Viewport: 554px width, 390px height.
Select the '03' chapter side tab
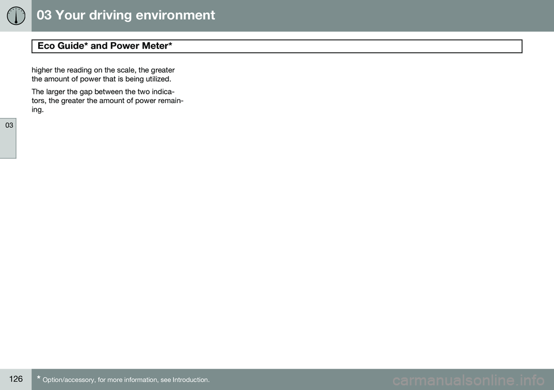(x=8, y=138)
